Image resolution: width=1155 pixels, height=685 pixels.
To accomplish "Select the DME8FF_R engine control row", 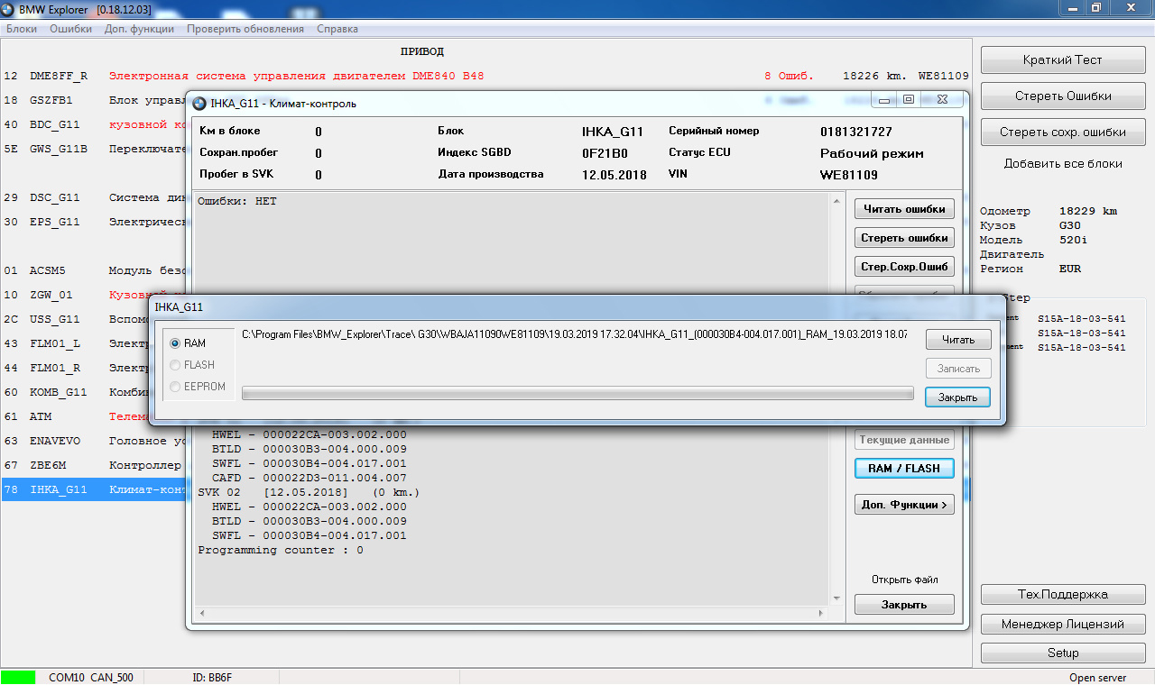I will pyautogui.click(x=486, y=76).
